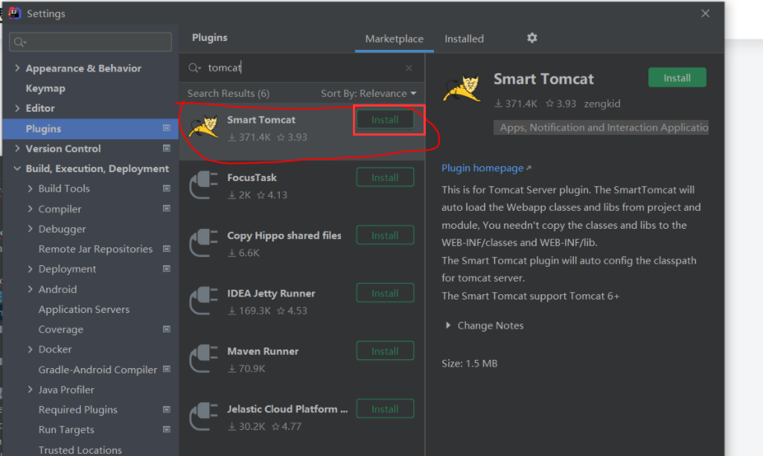This screenshot has height=456, width=763.
Task: Click Copy Hippo shared files plug icon
Action: click(x=203, y=243)
